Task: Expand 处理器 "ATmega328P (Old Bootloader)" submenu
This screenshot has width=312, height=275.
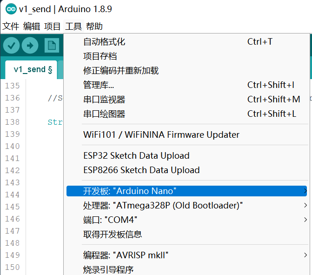Action: pos(187,206)
